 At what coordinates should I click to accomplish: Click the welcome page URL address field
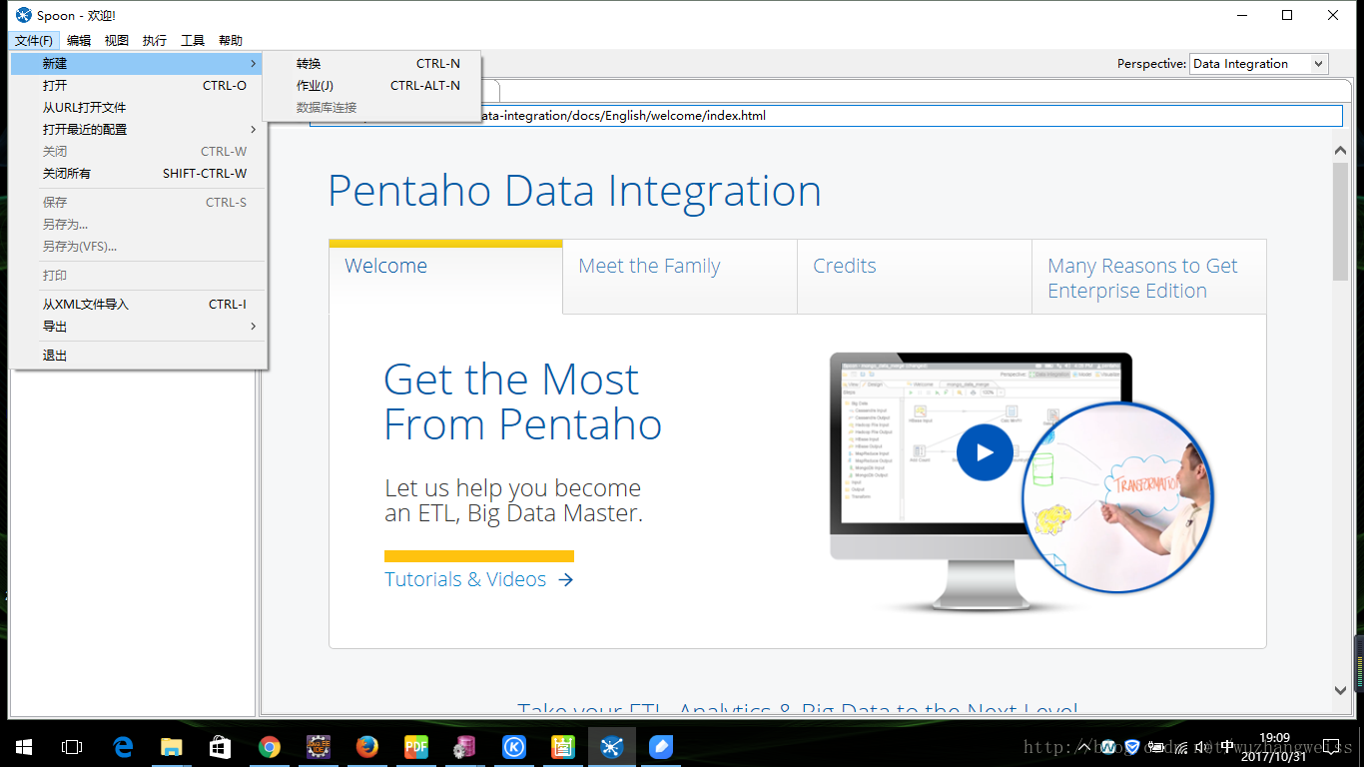[826, 115]
